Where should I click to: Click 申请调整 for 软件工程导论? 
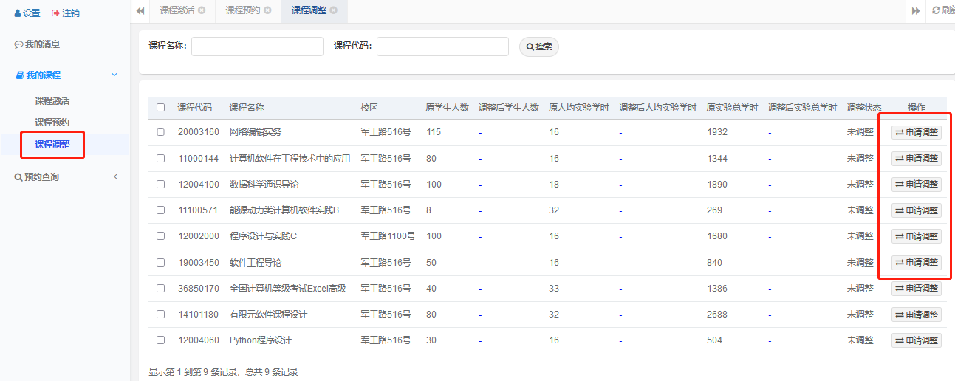917,263
